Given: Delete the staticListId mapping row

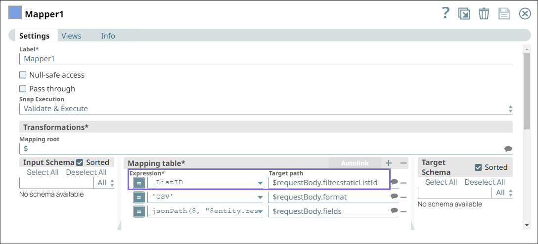Looking at the screenshot, I should [x=403, y=183].
